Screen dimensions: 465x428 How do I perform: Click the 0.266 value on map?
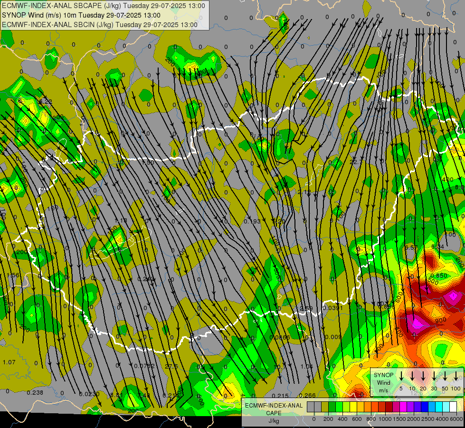(307, 395)
